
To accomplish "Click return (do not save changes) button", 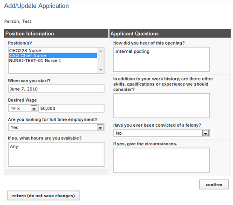I will pos(43,196).
